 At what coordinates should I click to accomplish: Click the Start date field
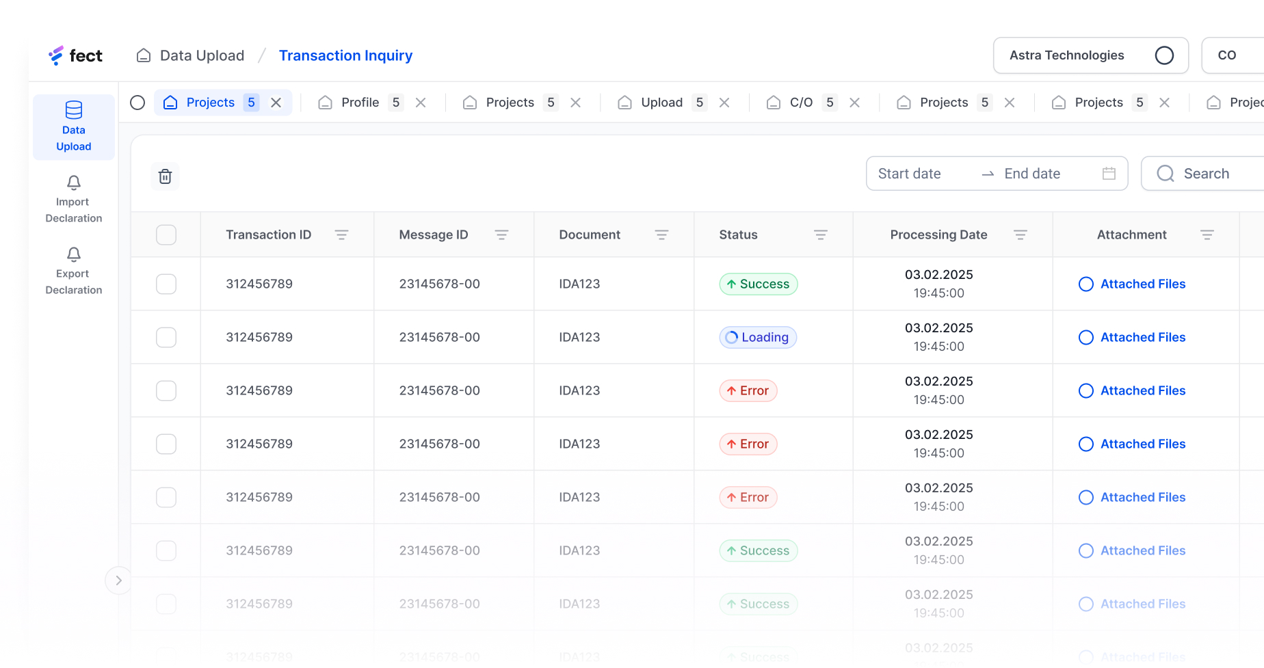coord(909,174)
